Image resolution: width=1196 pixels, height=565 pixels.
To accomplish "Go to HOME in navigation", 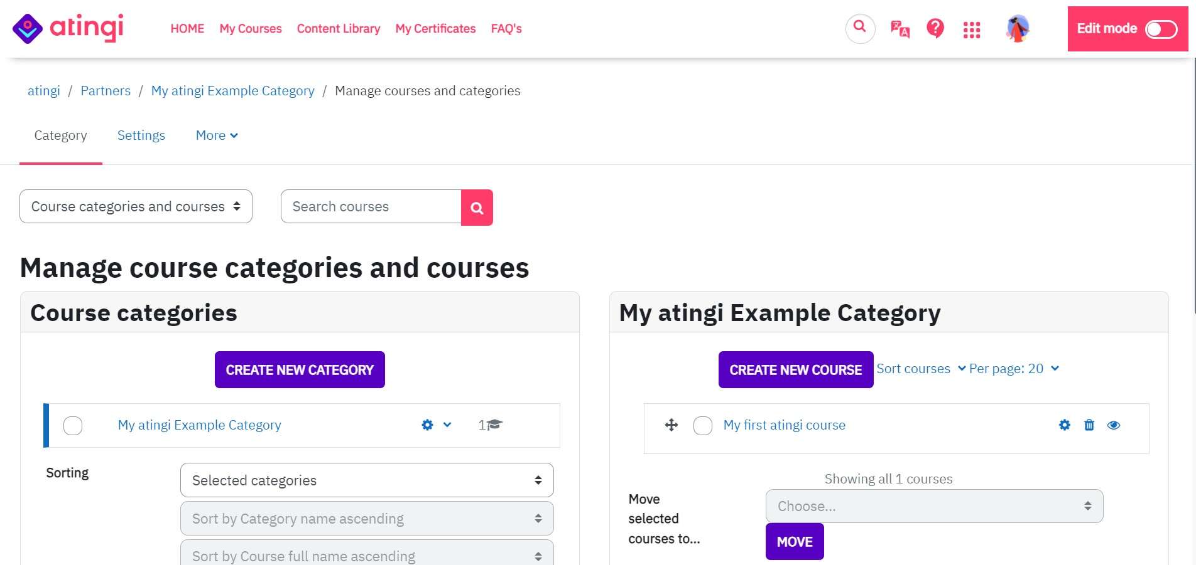I will (x=187, y=29).
